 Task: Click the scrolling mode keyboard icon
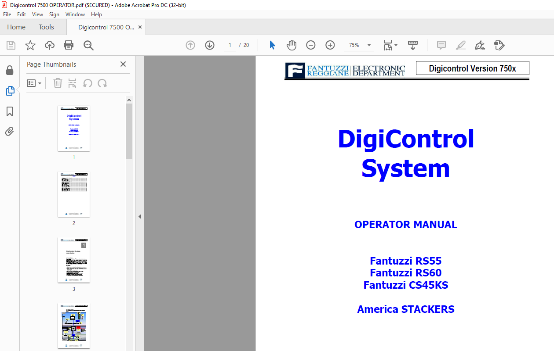413,45
